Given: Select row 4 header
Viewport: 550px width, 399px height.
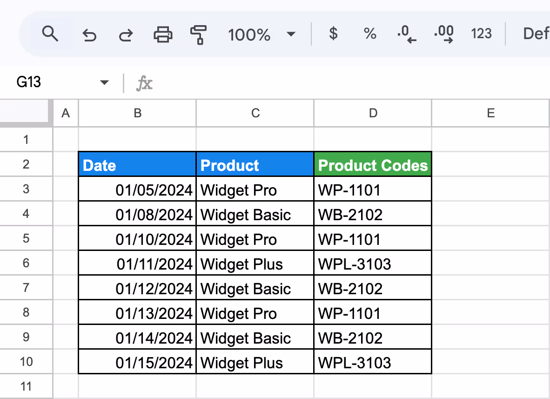Looking at the screenshot, I should tap(26, 214).
